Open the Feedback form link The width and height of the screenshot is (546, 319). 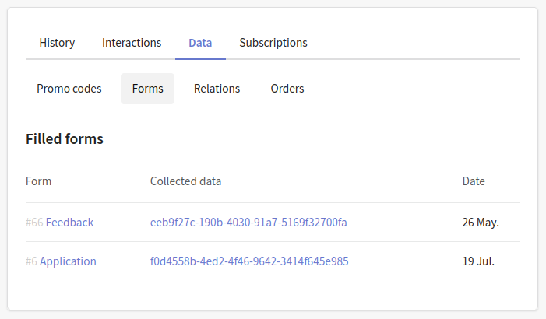point(69,223)
